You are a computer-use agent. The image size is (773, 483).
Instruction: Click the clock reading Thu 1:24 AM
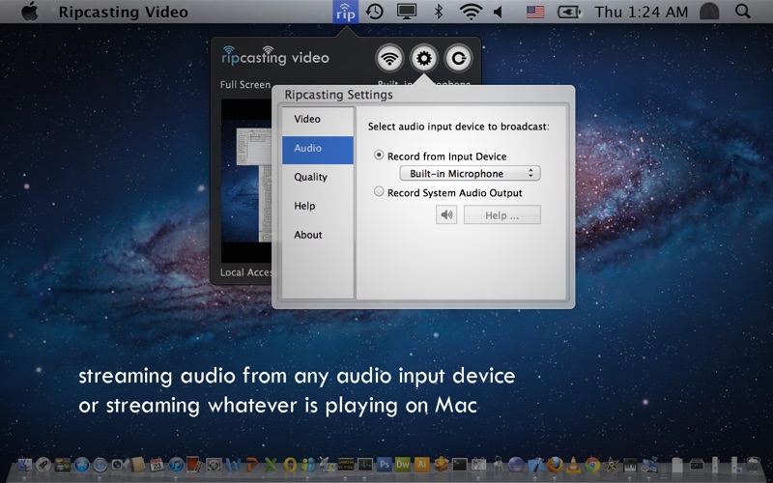641,12
